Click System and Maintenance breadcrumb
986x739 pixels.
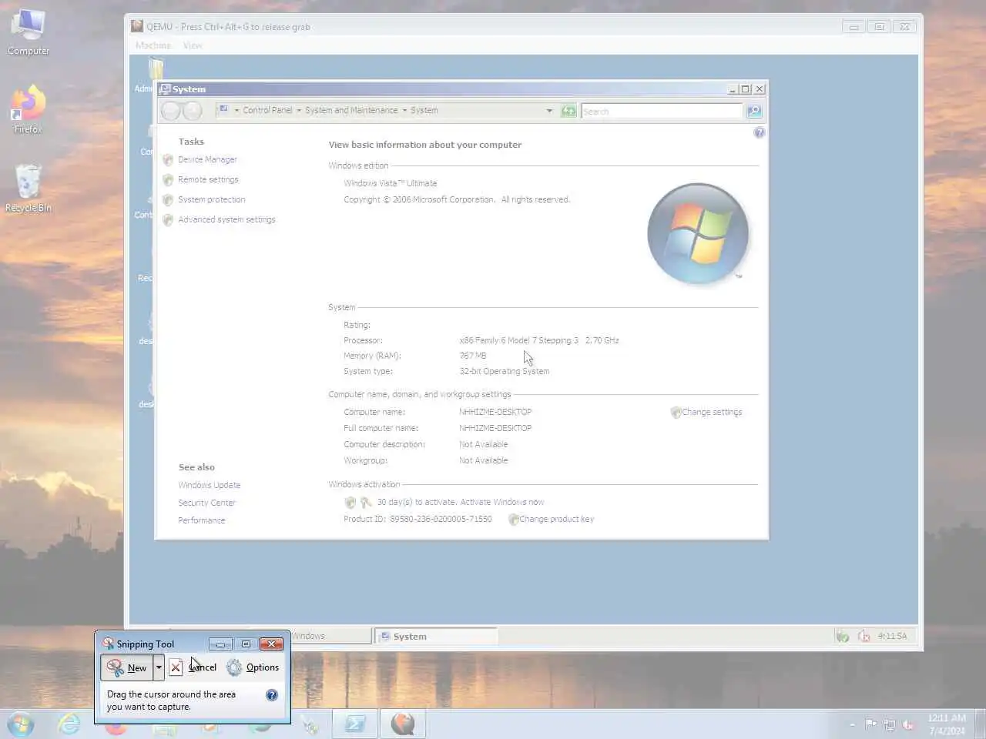pyautogui.click(x=351, y=110)
